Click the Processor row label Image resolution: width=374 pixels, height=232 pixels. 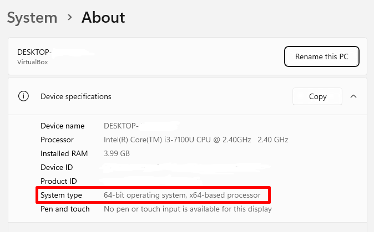coord(57,140)
